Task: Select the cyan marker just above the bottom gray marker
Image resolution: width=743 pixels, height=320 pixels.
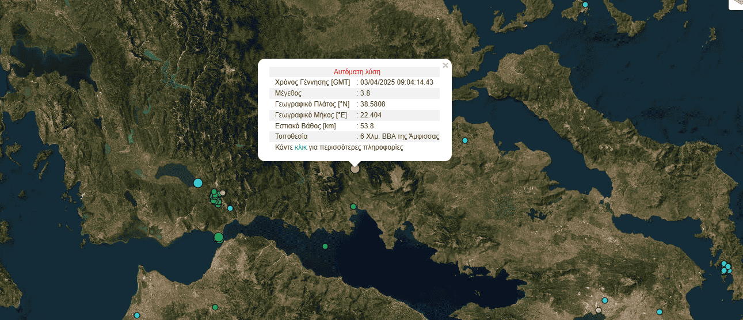Action: pos(605,300)
